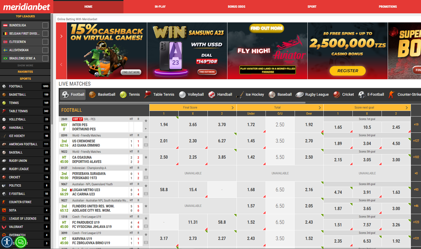The height and width of the screenshot is (249, 421).
Task: Favorite the Inter PES match star
Action: point(146,121)
